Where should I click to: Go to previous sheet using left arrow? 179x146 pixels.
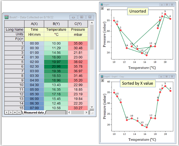tap(7, 112)
